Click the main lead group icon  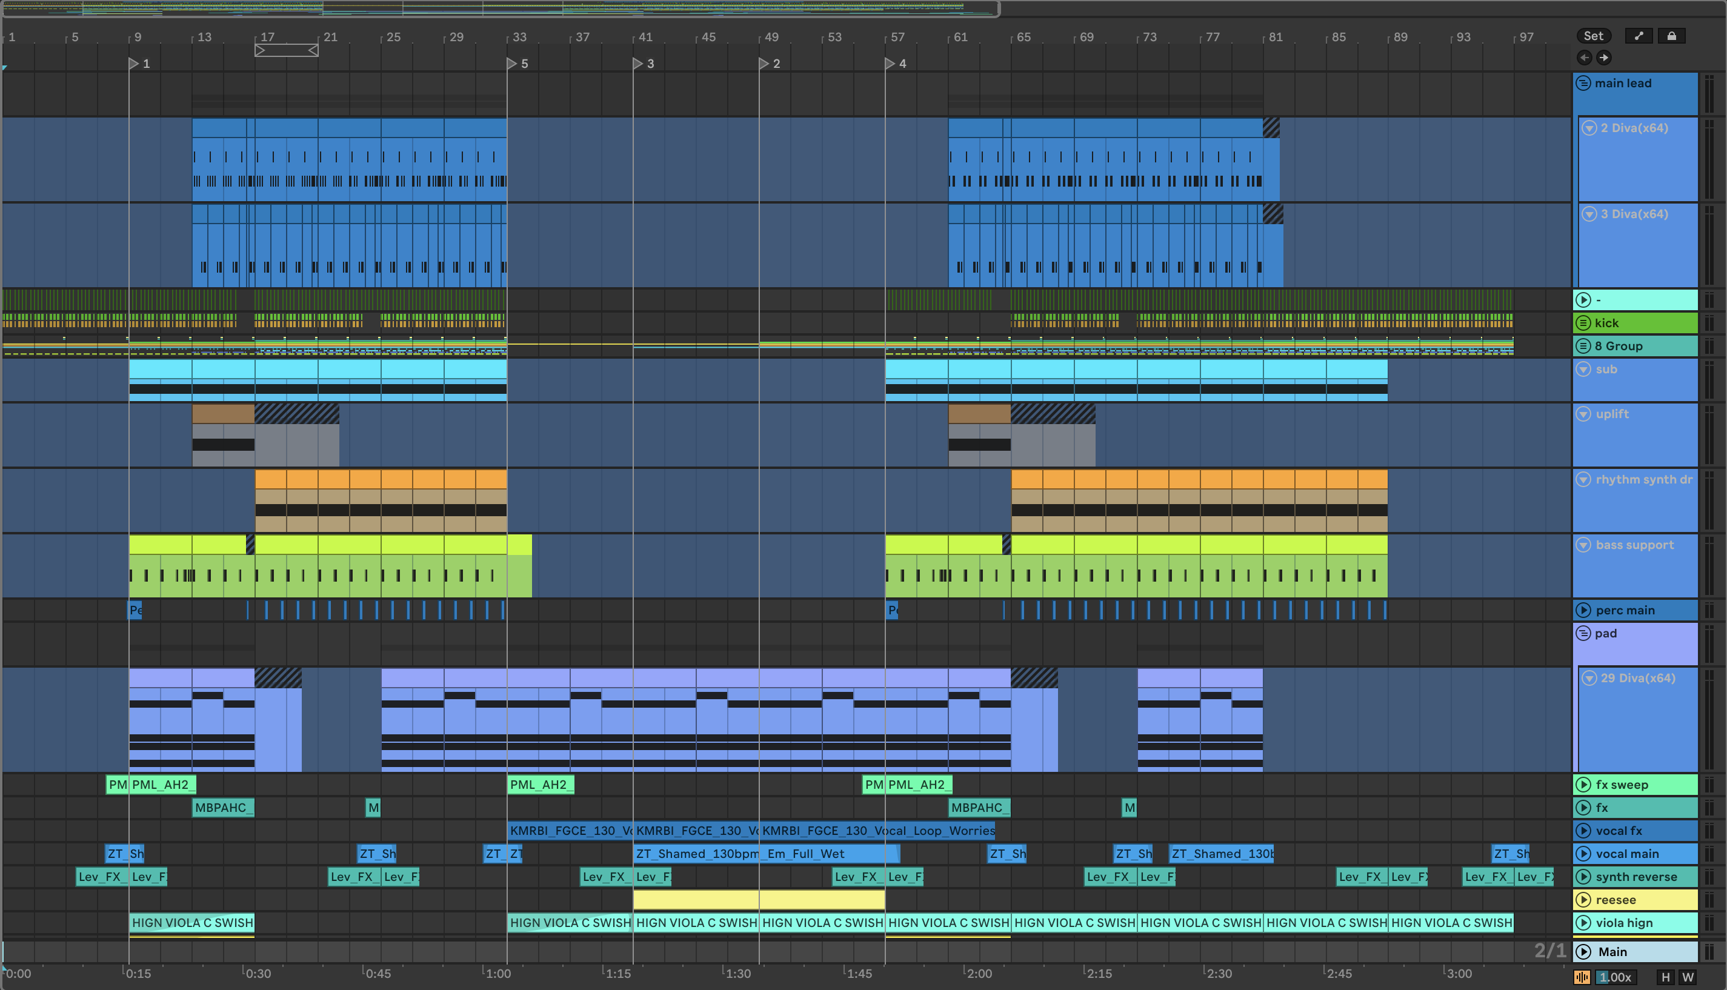pyautogui.click(x=1583, y=83)
